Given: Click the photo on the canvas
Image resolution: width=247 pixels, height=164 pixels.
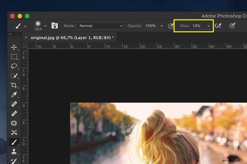Looking at the screenshot, I should pos(158,133).
